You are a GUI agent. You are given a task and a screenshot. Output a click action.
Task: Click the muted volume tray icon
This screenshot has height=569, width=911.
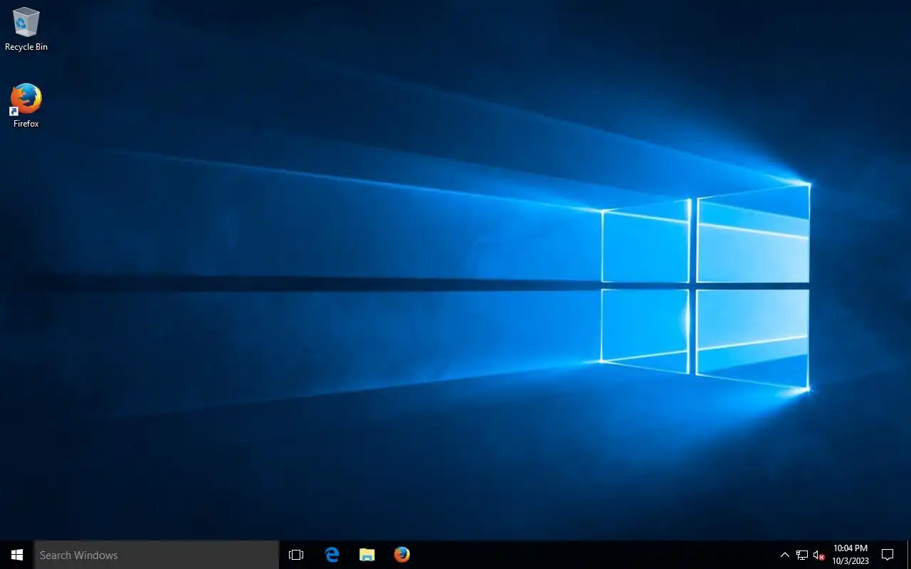[818, 555]
